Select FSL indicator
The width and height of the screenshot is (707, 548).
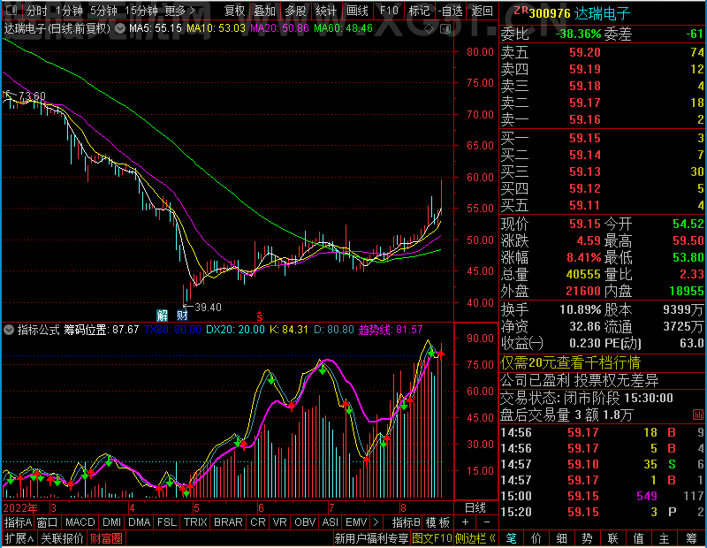coord(167,522)
